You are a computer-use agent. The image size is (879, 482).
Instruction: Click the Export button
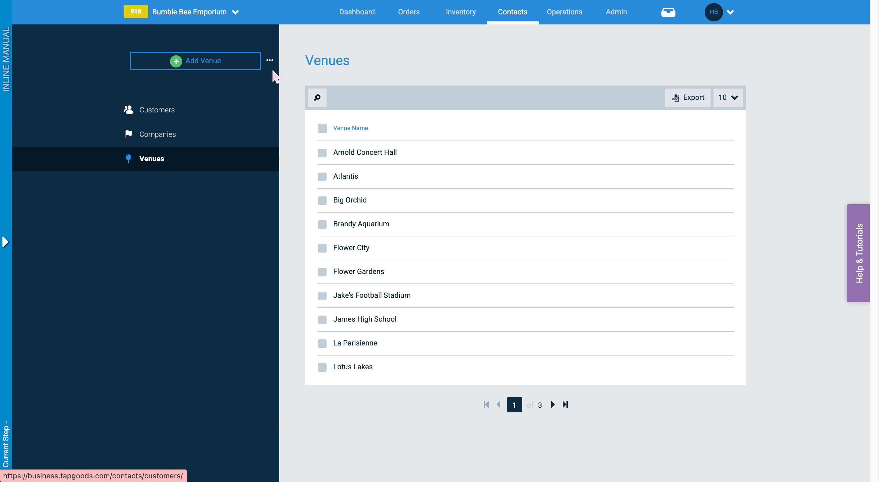point(687,98)
